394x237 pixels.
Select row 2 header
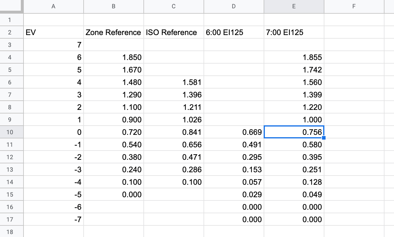pyautogui.click(x=10, y=32)
